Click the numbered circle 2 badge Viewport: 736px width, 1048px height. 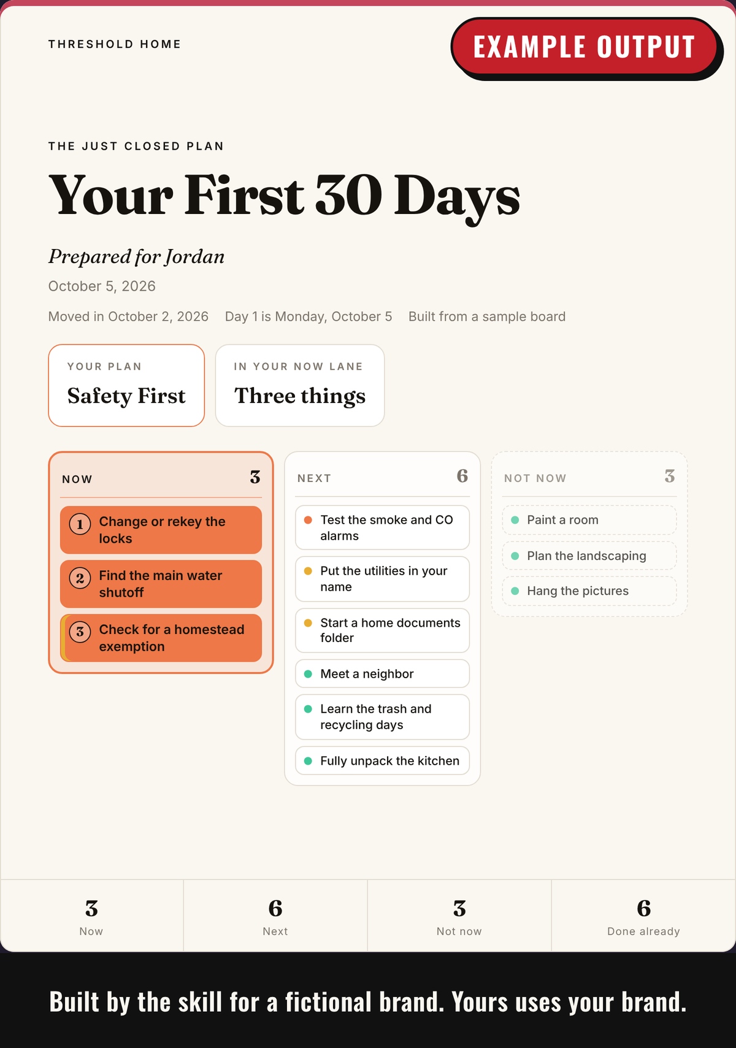point(80,578)
